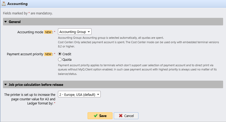Click the General section header bar
The width and height of the screenshot is (226, 122).
coord(113,22)
